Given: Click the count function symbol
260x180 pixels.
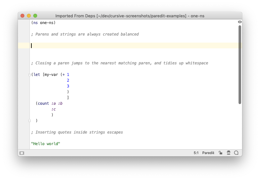Looking at the screenshot, I should pos(44,103).
